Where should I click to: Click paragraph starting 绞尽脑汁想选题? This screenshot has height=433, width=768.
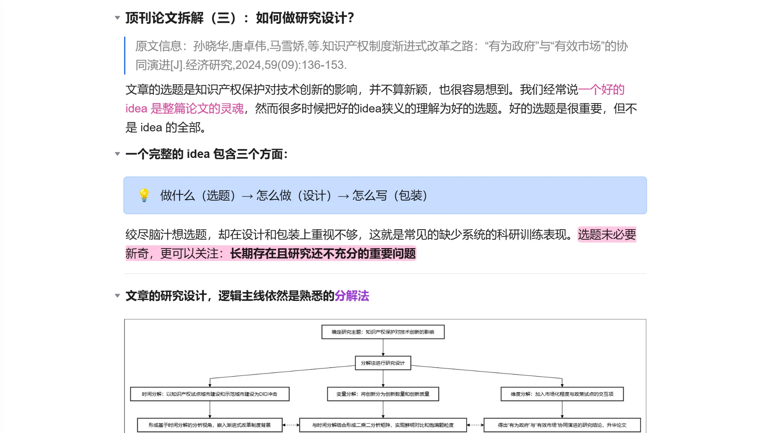click(381, 244)
